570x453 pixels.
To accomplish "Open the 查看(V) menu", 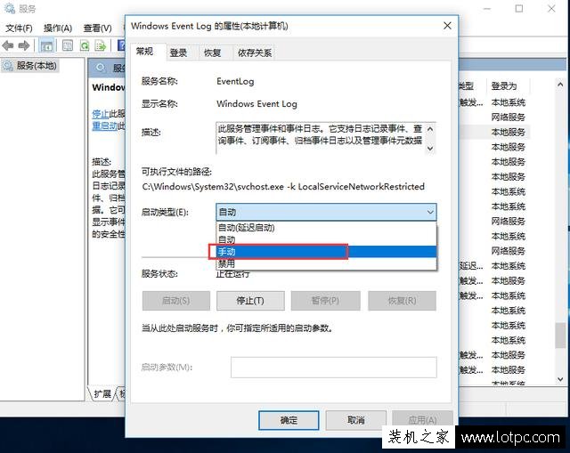I will pos(97,28).
